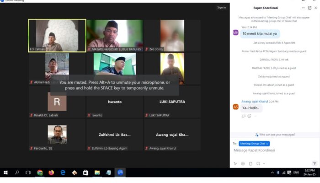The height and width of the screenshot is (183, 320).
Task: Open the "Who can see your messages?" link
Action: [275, 135]
